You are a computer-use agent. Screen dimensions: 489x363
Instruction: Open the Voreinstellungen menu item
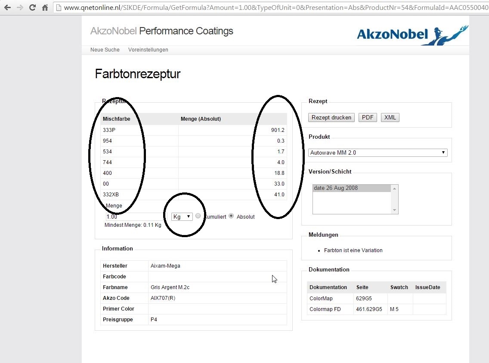(x=148, y=50)
